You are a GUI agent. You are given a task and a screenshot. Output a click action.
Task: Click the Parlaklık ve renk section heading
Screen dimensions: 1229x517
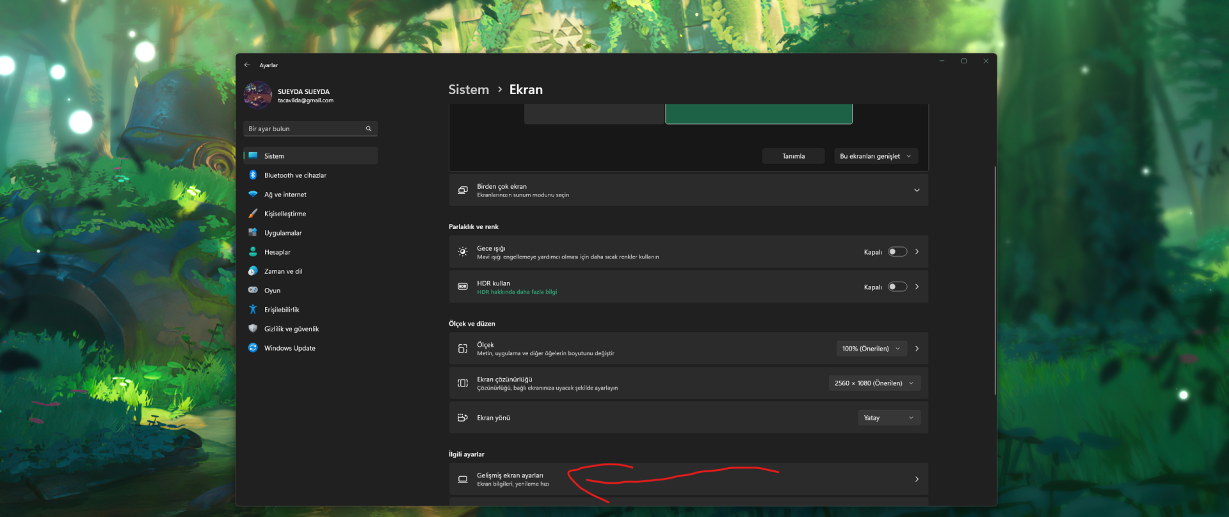point(474,227)
